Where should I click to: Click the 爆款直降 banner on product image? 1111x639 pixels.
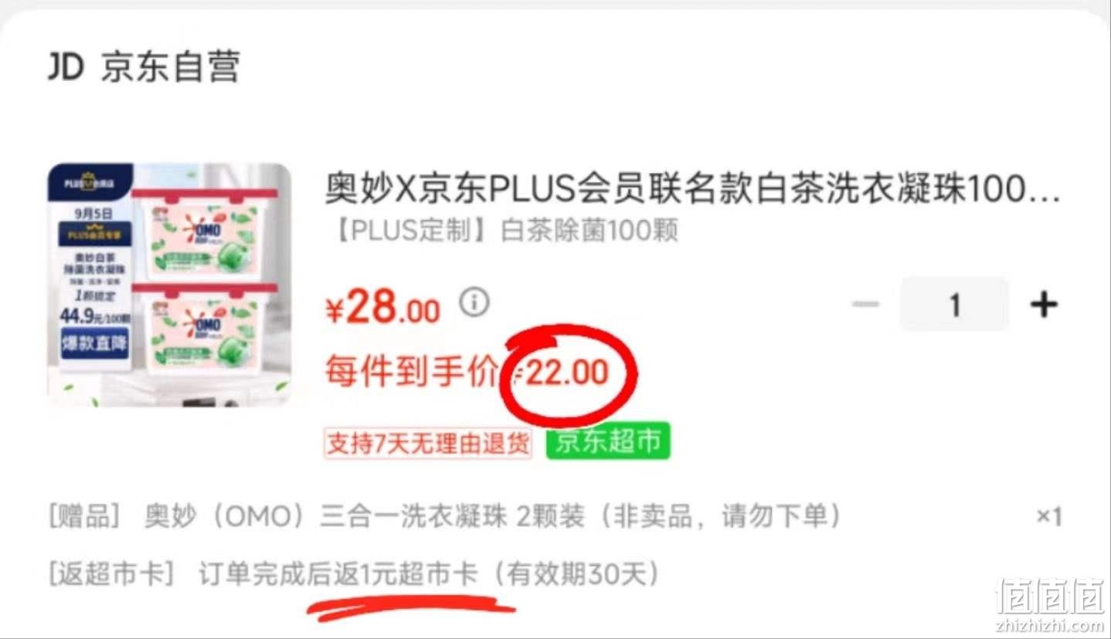click(94, 343)
